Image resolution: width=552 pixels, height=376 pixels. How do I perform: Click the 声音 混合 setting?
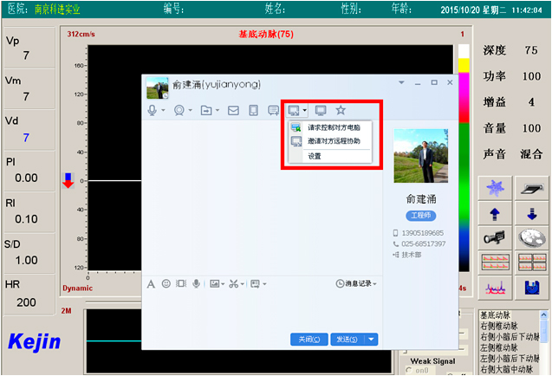[x=531, y=154]
